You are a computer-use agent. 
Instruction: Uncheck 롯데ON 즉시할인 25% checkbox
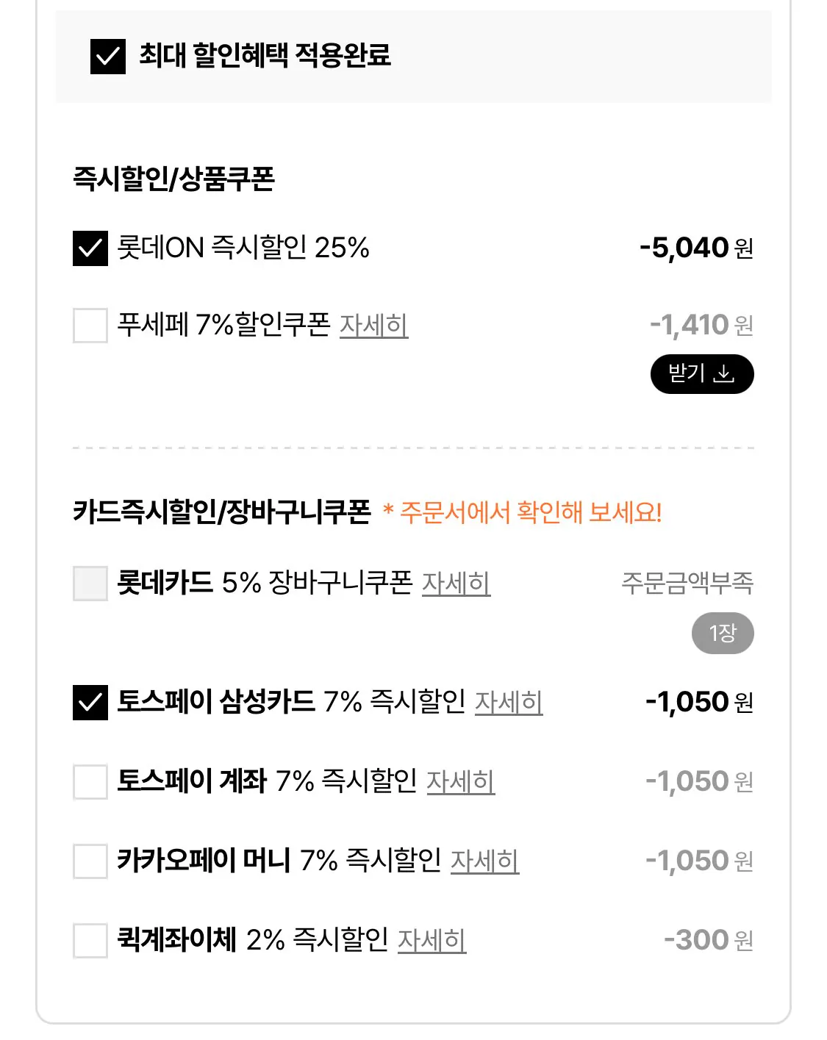(90, 248)
